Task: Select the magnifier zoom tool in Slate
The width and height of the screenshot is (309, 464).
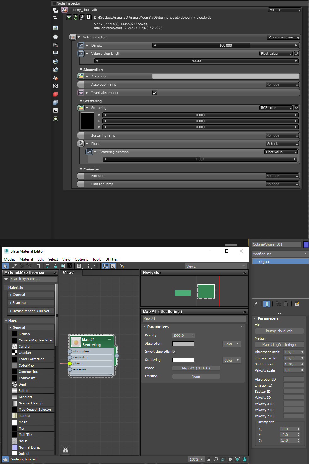Action: click(x=216, y=459)
